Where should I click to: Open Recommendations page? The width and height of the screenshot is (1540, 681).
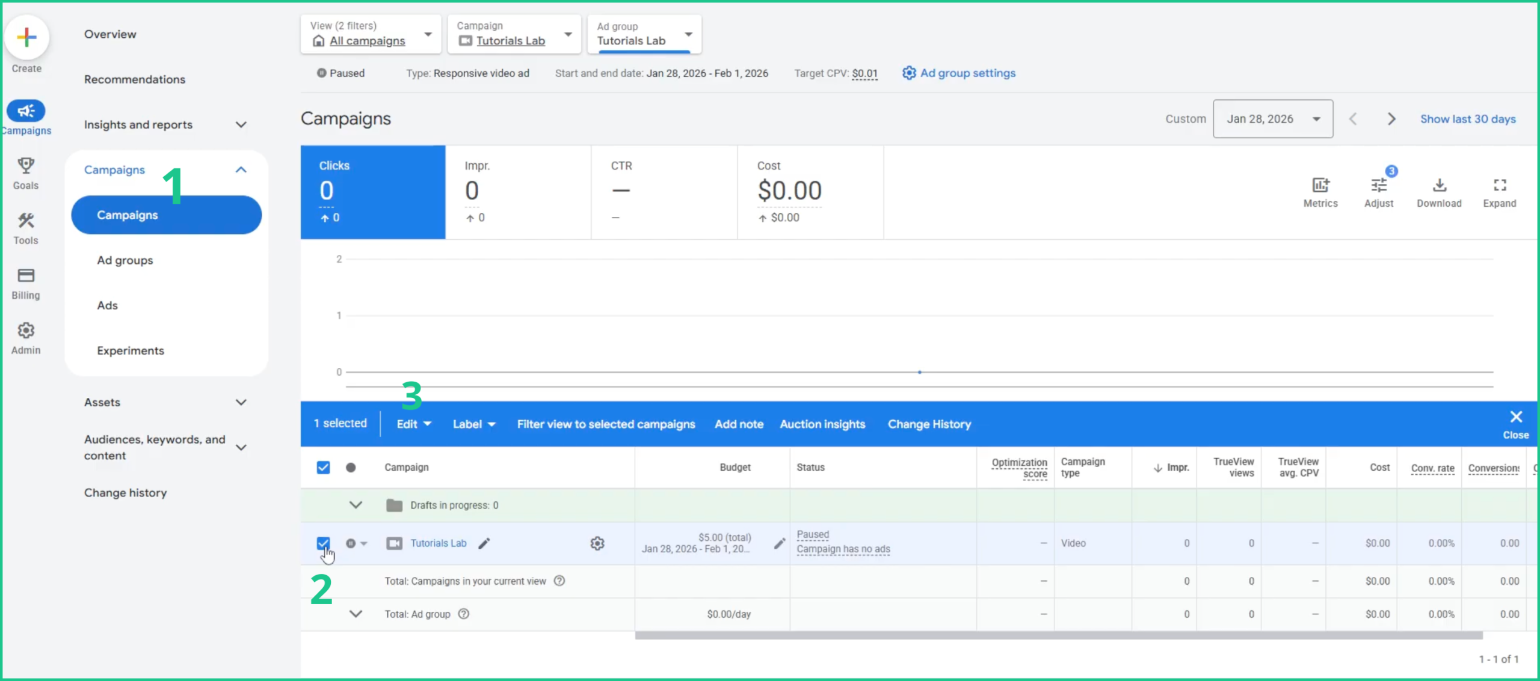135,79
